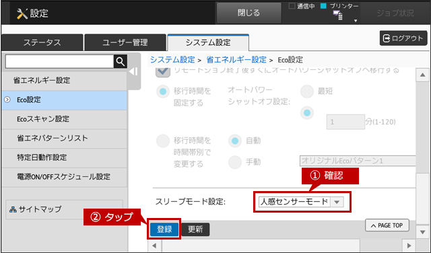Open オリジナルEcoパターン1 pattern dropdown
This screenshot has width=431, height=253.
(358, 161)
